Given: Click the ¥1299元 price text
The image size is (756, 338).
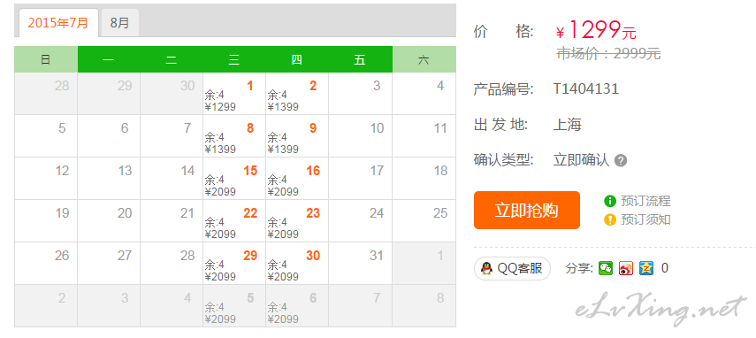Looking at the screenshot, I should pos(597,30).
